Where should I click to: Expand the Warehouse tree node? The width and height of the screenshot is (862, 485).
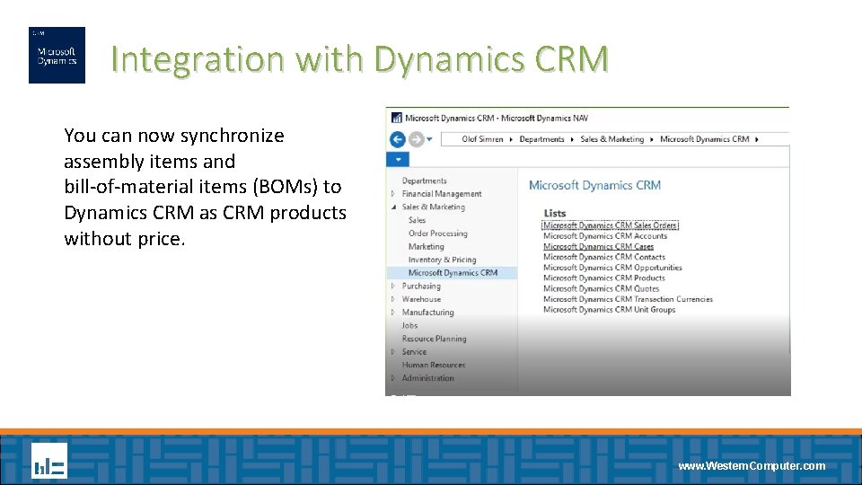393,299
